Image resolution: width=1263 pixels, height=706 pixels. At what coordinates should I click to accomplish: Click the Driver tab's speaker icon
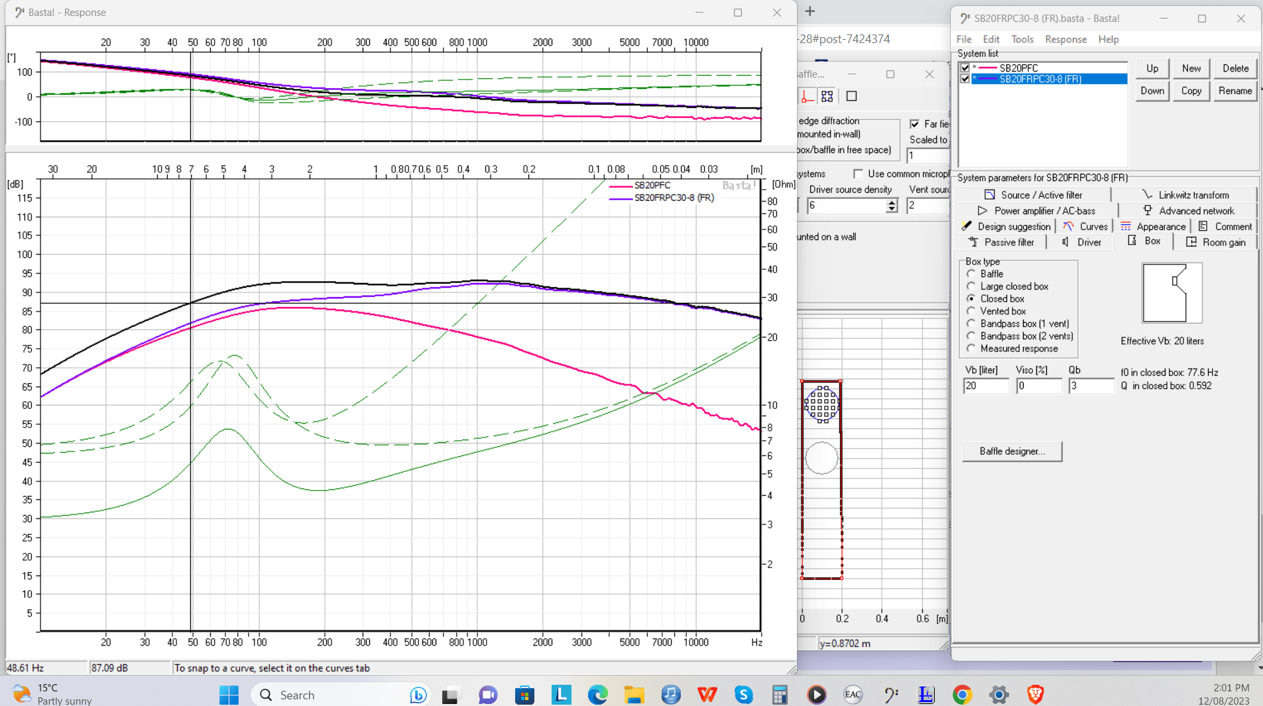[x=1065, y=242]
